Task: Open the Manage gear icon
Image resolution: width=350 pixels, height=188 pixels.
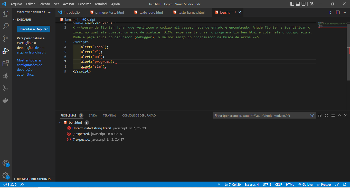Action: [x=6, y=176]
